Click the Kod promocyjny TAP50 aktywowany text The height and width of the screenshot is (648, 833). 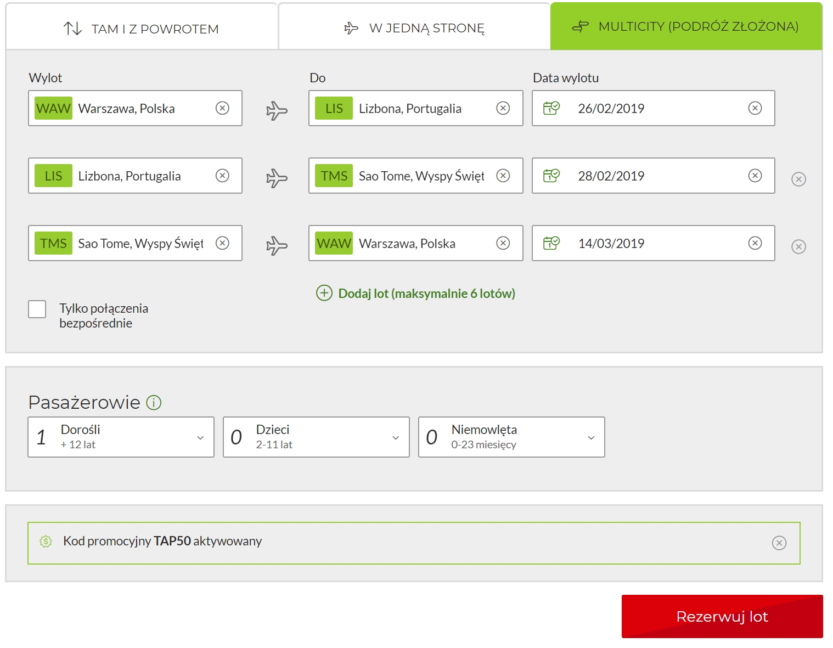[x=162, y=541]
